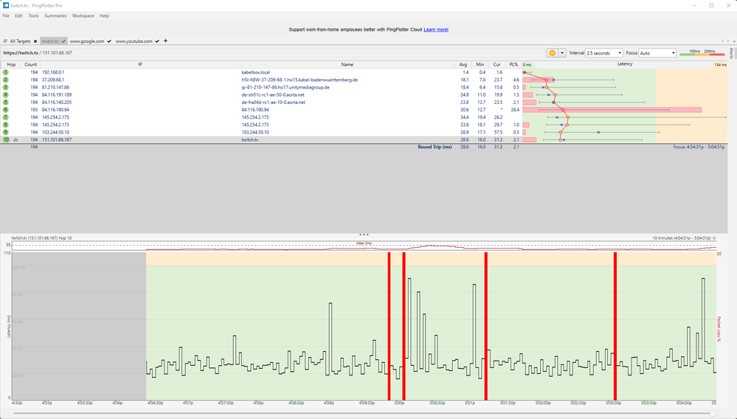
Task: Click the Round Trip (ms) summary label
Action: coord(435,147)
